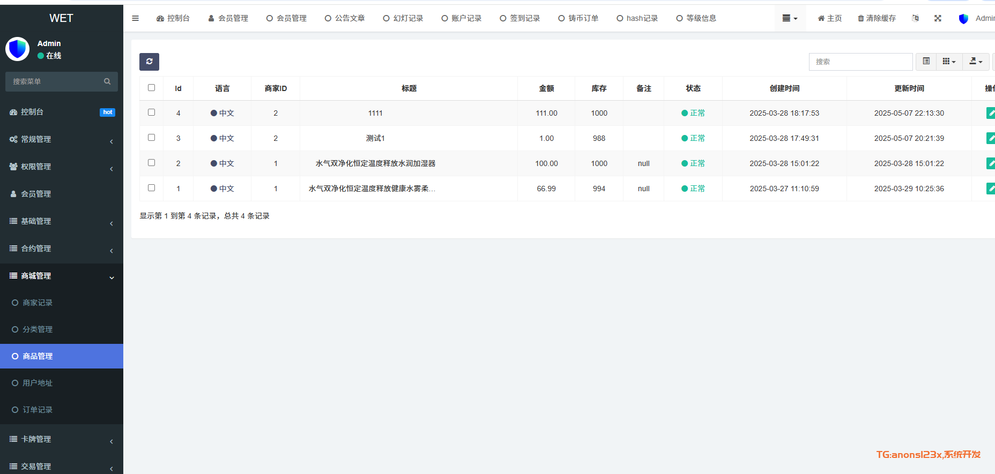Toggle the table card view icon
995x474 pixels.
click(926, 62)
